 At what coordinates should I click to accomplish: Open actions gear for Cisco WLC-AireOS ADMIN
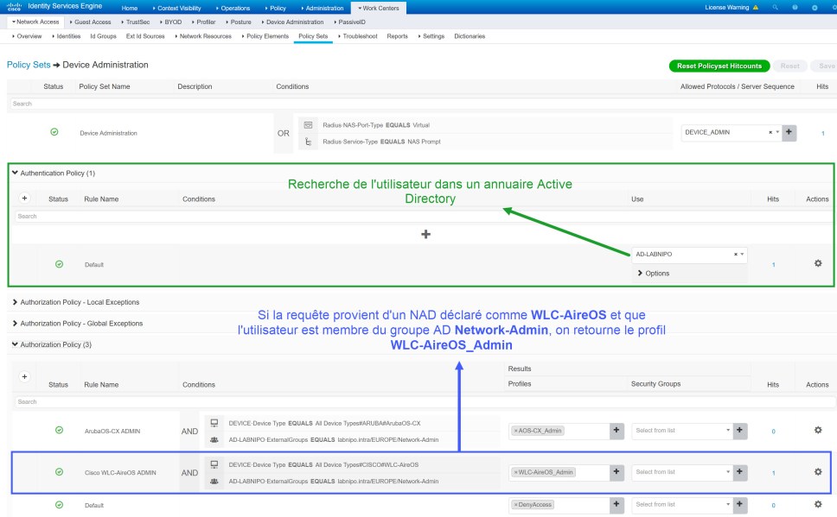[x=818, y=471]
